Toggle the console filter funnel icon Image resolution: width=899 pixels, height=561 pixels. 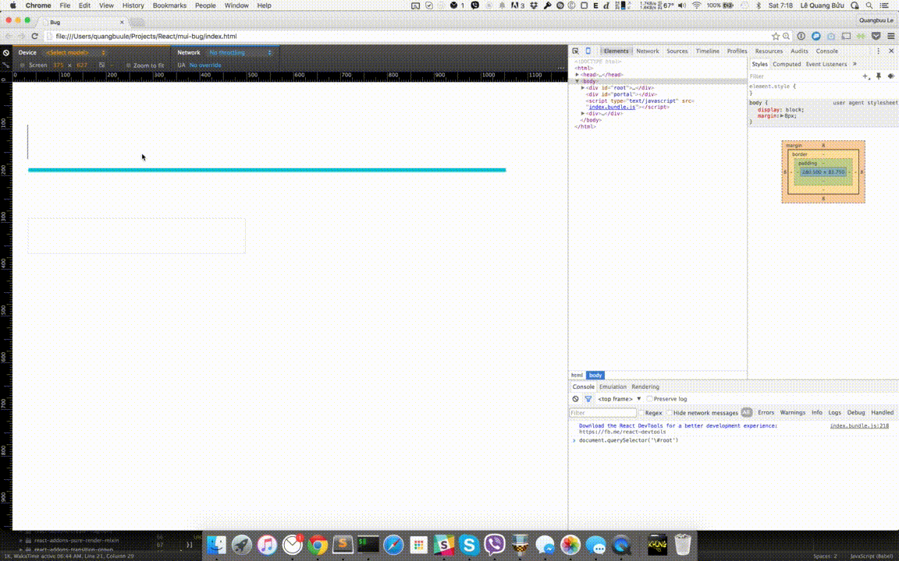click(x=588, y=399)
